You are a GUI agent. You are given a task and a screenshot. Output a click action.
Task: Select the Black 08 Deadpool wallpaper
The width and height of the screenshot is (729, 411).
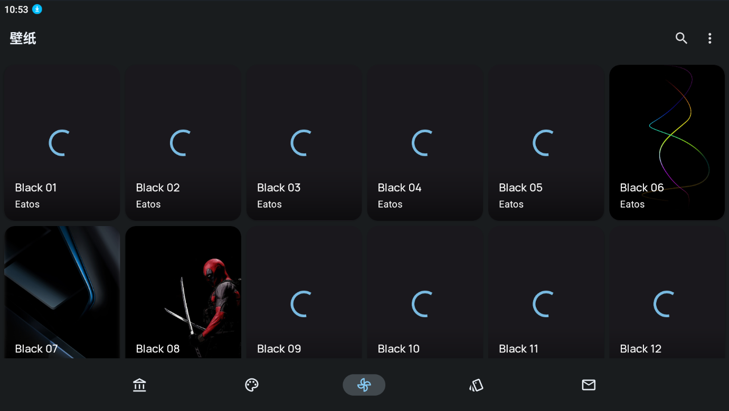pos(183,292)
